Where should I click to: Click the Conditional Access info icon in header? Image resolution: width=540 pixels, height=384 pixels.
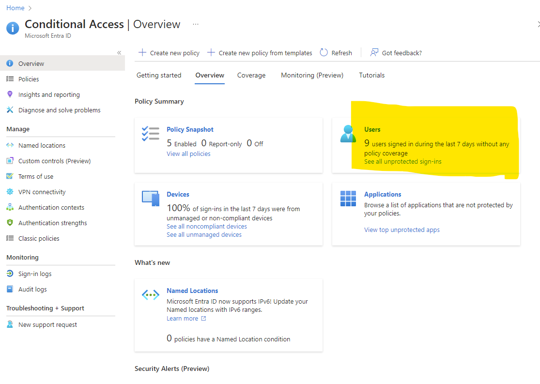pos(13,28)
